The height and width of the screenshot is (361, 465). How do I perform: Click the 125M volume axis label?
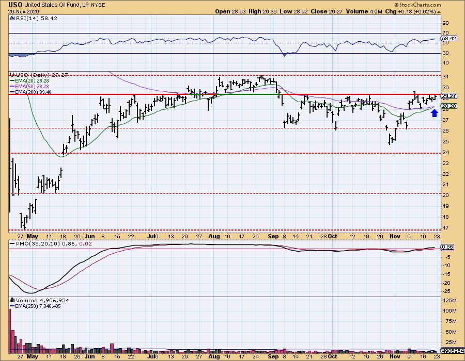[450, 301]
